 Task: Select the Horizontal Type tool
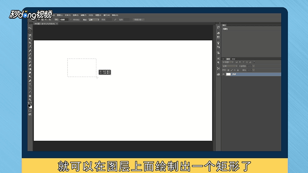point(30,85)
